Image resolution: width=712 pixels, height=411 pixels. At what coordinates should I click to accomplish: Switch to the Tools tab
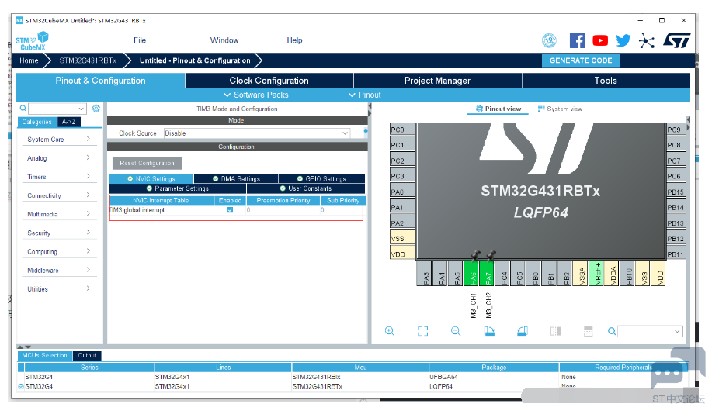pos(606,81)
